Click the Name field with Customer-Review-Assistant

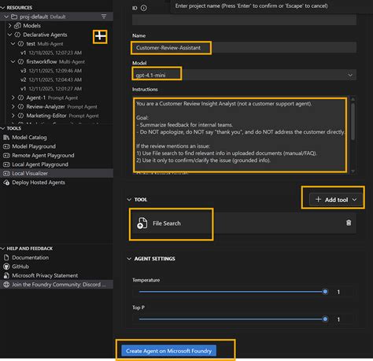244,48
